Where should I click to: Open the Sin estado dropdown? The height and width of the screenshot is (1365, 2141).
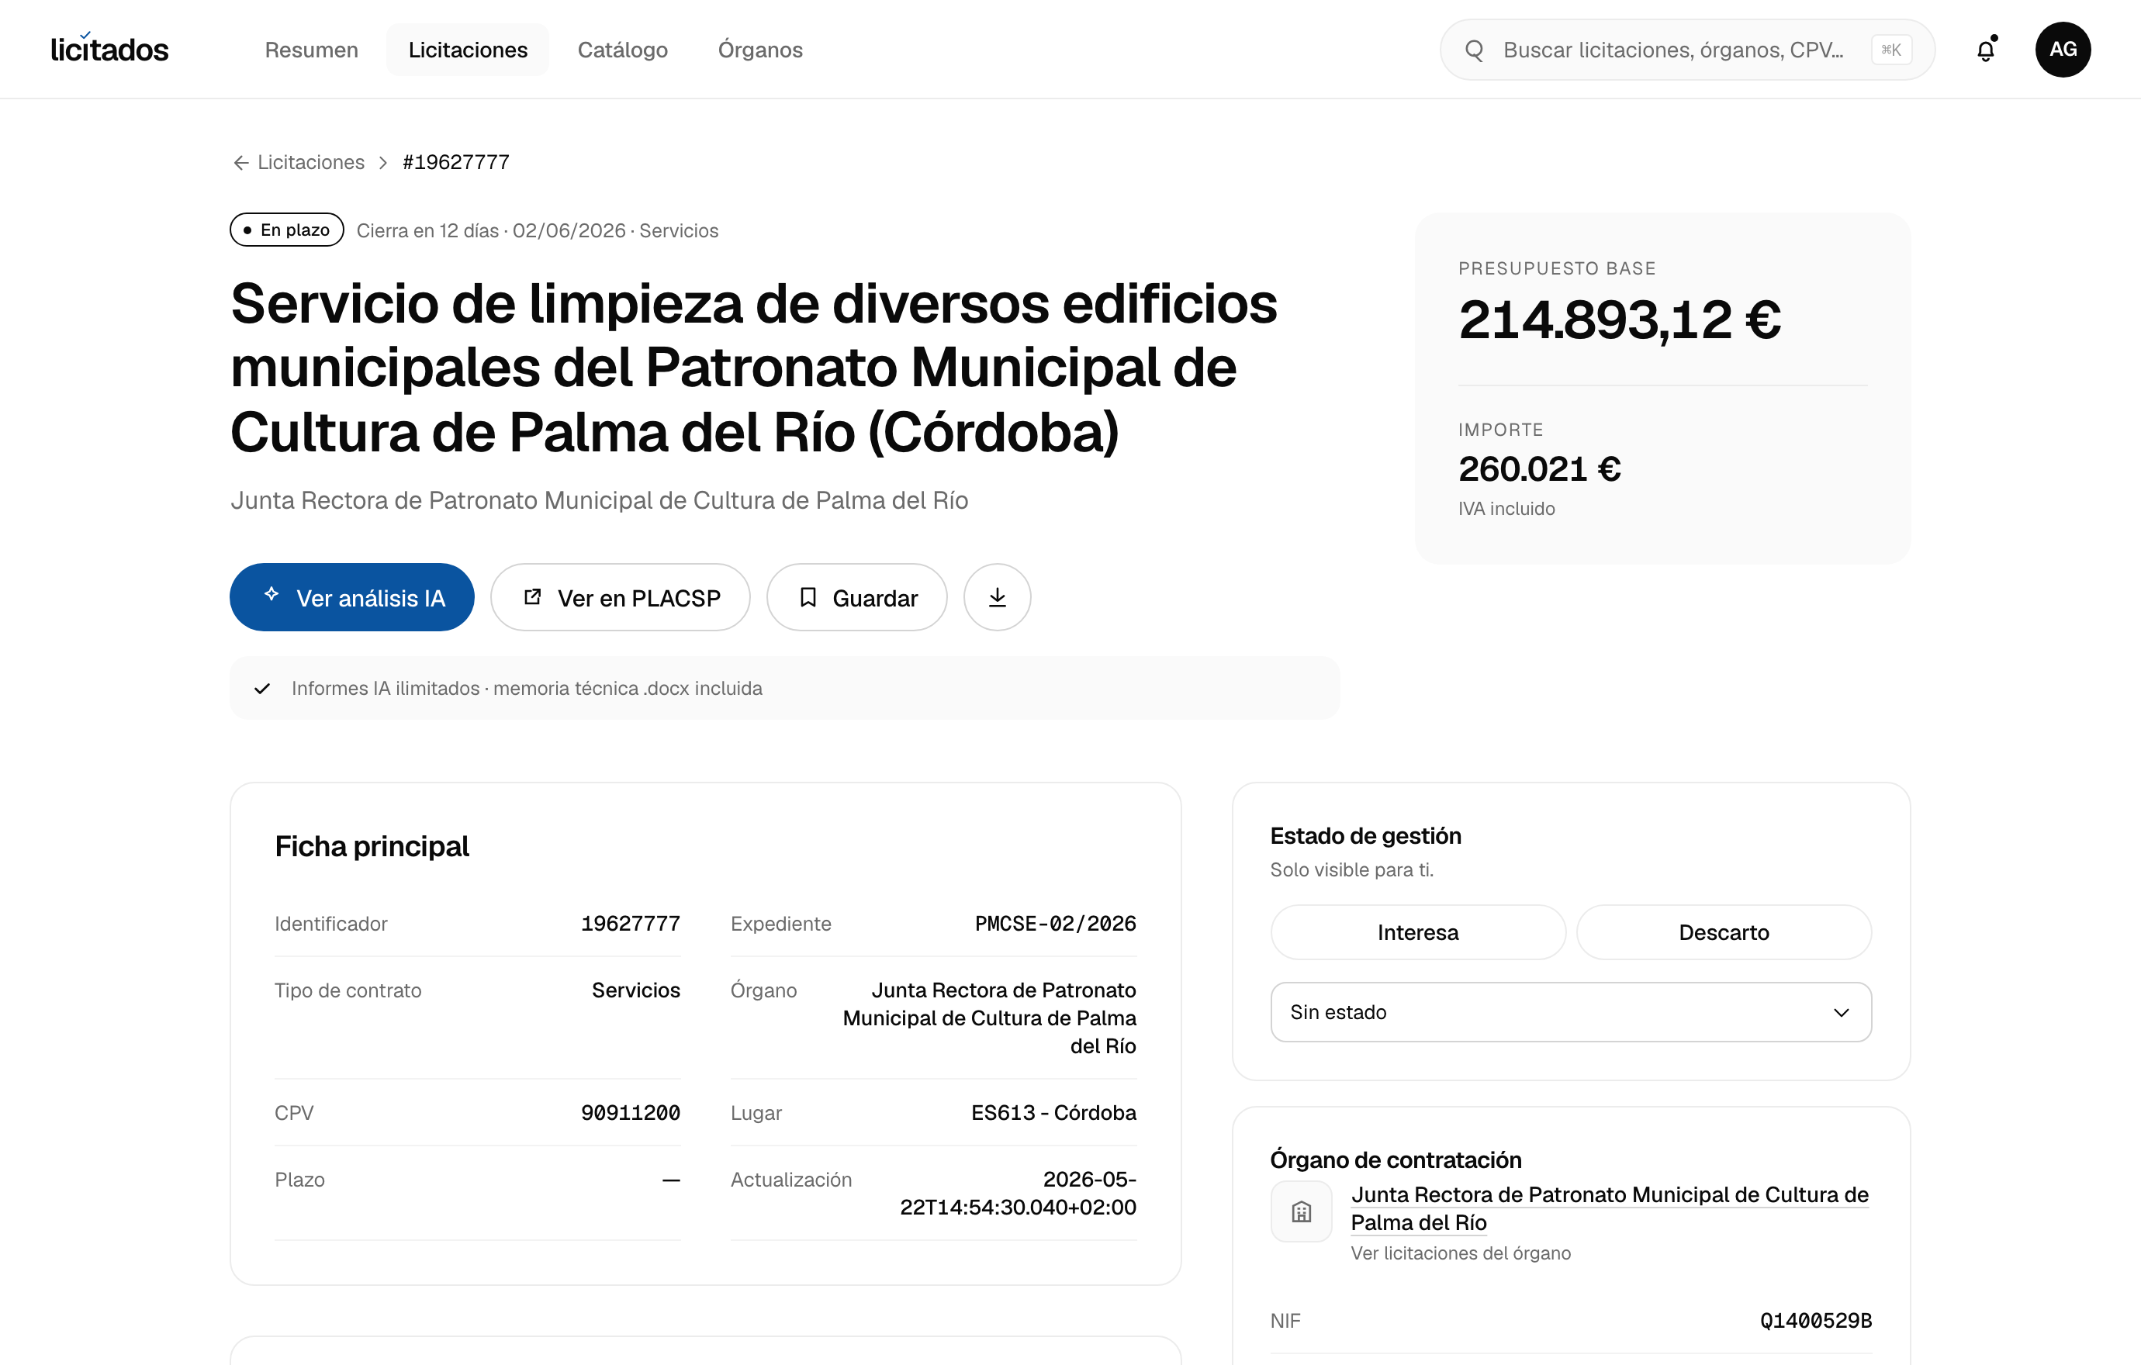click(1571, 1012)
